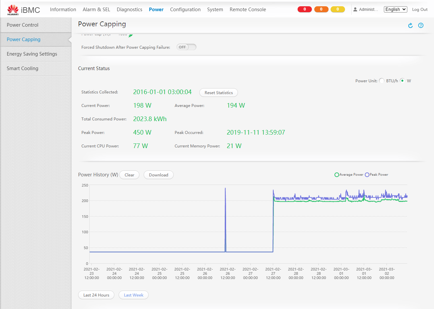Show Last Week history
The image size is (434, 309).
point(133,295)
